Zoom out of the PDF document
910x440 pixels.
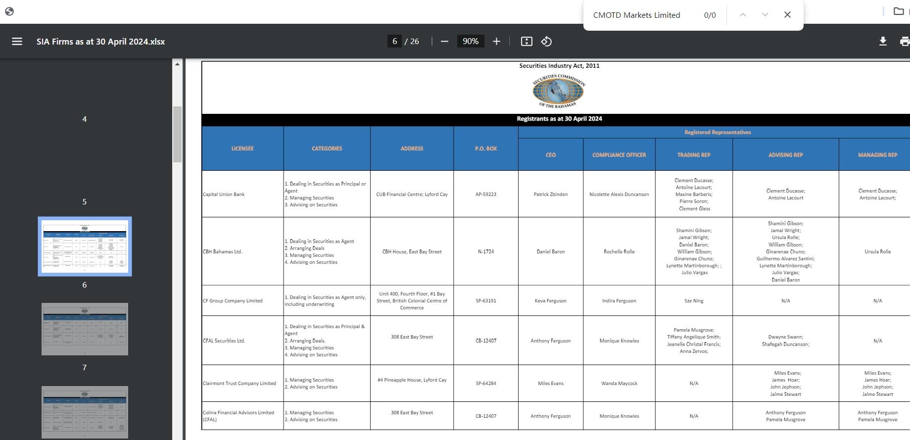pos(444,42)
